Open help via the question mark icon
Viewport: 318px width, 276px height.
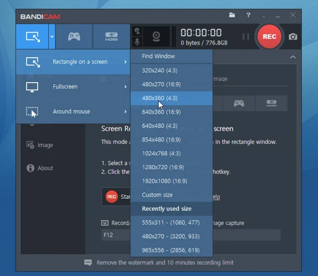248,15
